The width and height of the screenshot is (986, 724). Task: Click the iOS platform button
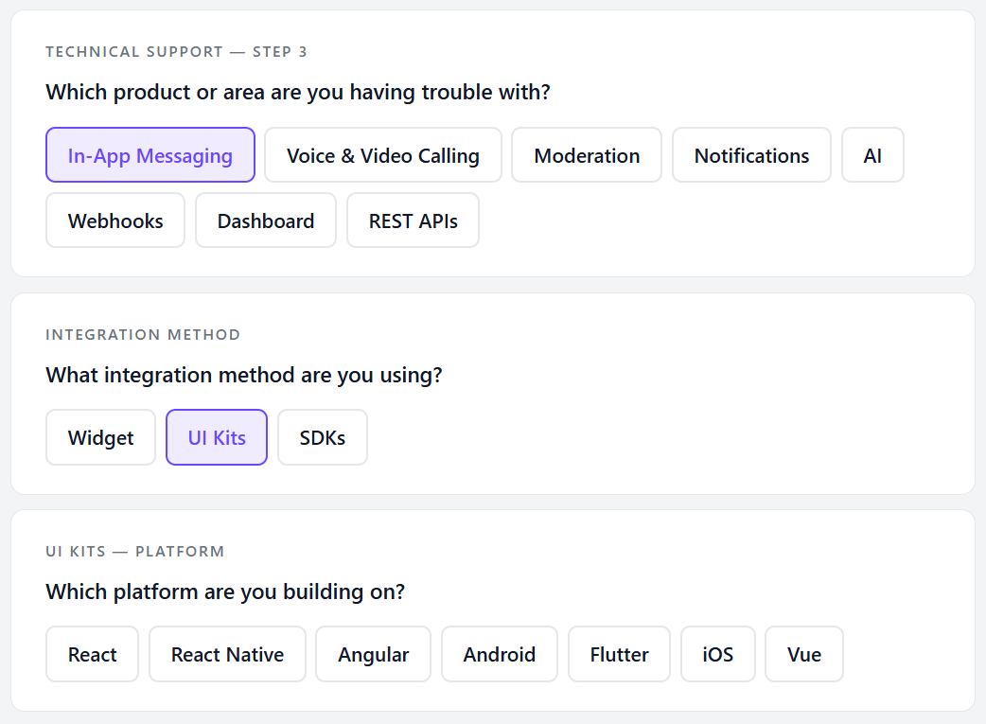click(x=718, y=654)
